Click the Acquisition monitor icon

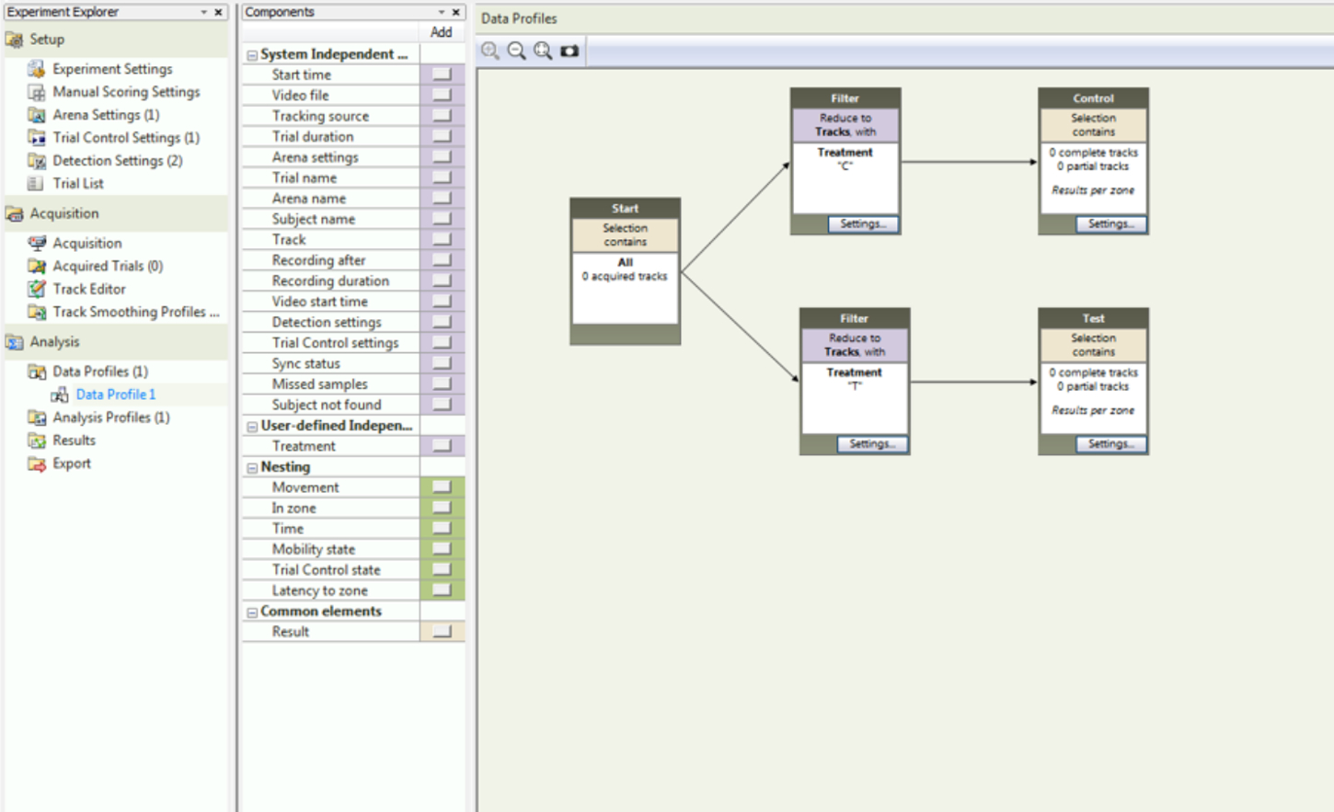pyautogui.click(x=37, y=243)
